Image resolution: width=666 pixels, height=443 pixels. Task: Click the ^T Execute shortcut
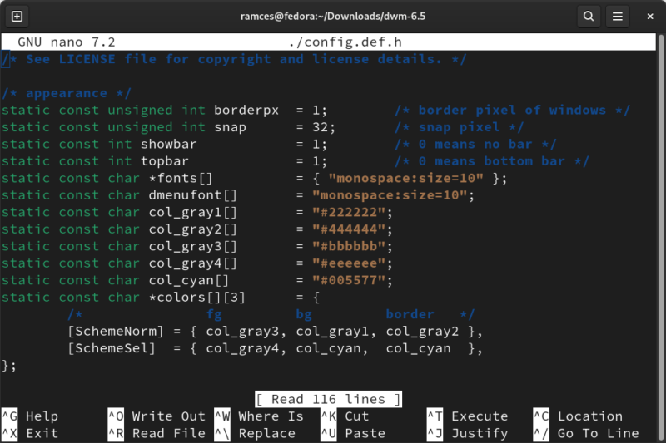pyautogui.click(x=468, y=416)
